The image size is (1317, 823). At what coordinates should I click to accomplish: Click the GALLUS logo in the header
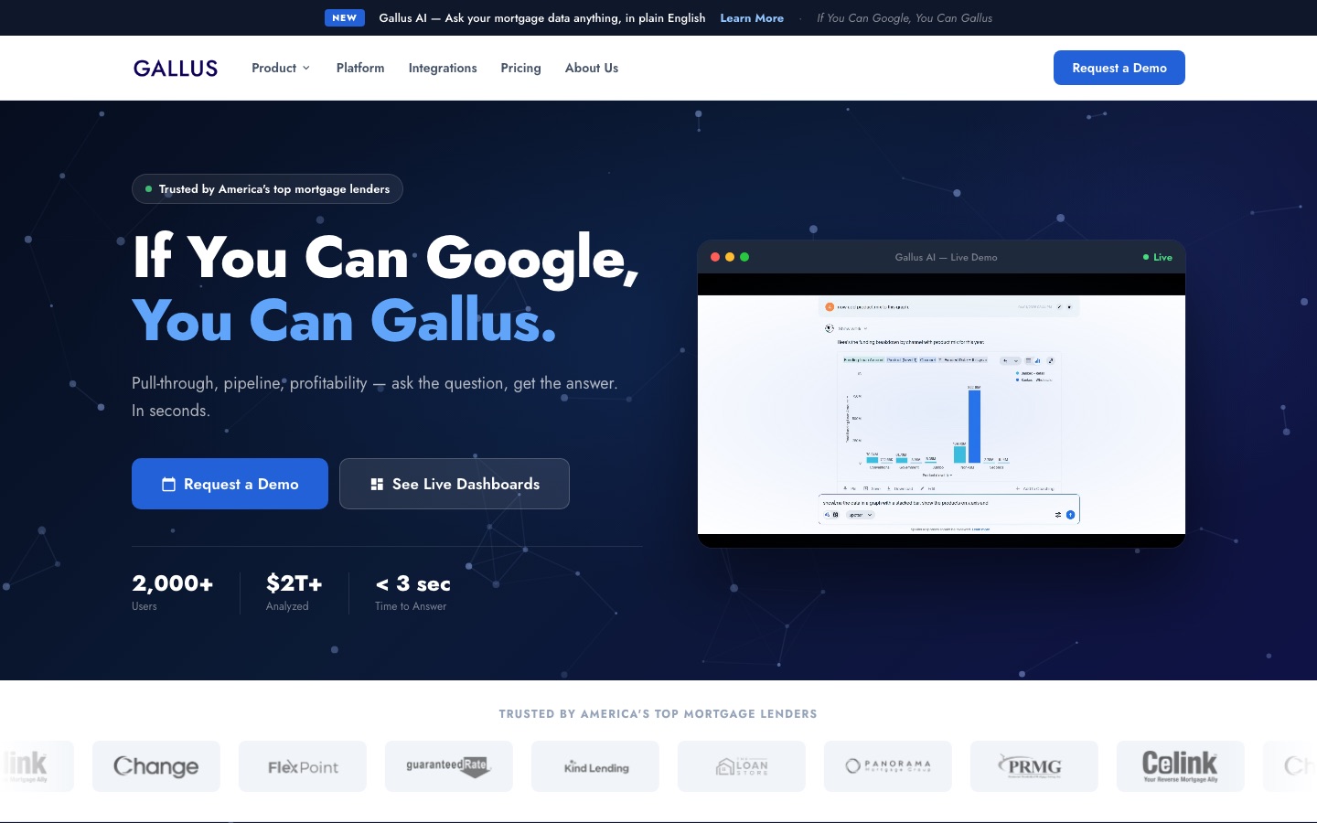pos(176,68)
